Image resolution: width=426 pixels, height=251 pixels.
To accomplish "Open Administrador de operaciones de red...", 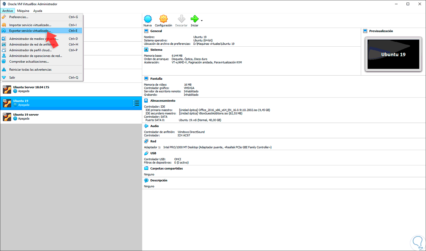I will [41, 56].
